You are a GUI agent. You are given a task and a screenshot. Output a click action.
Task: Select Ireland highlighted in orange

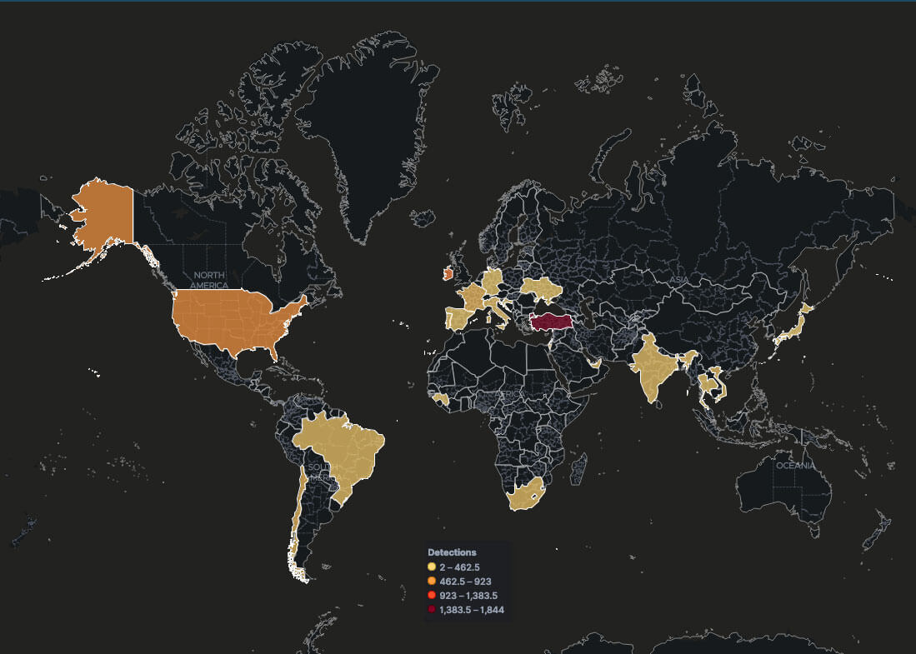[x=448, y=273]
